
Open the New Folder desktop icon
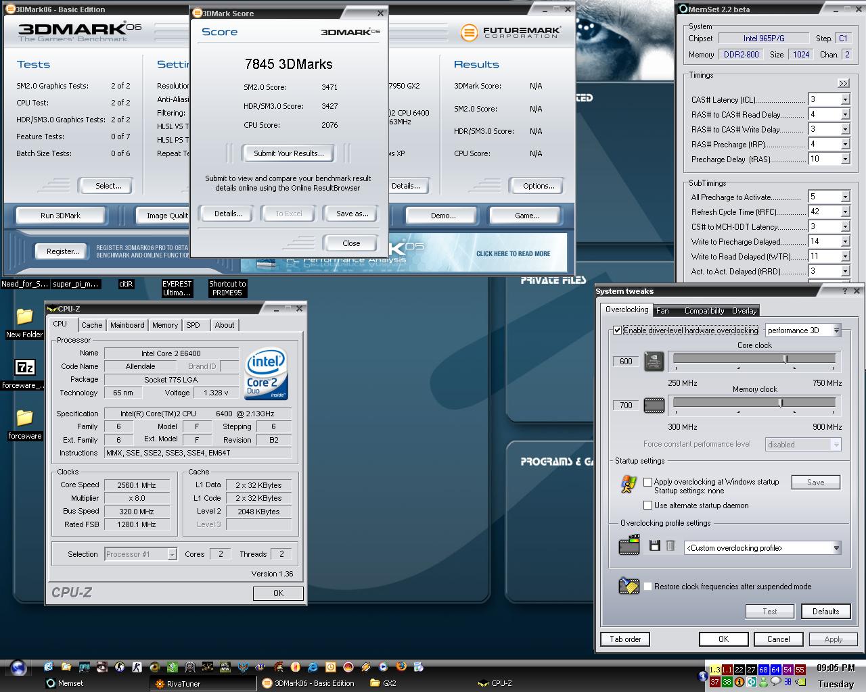click(24, 316)
